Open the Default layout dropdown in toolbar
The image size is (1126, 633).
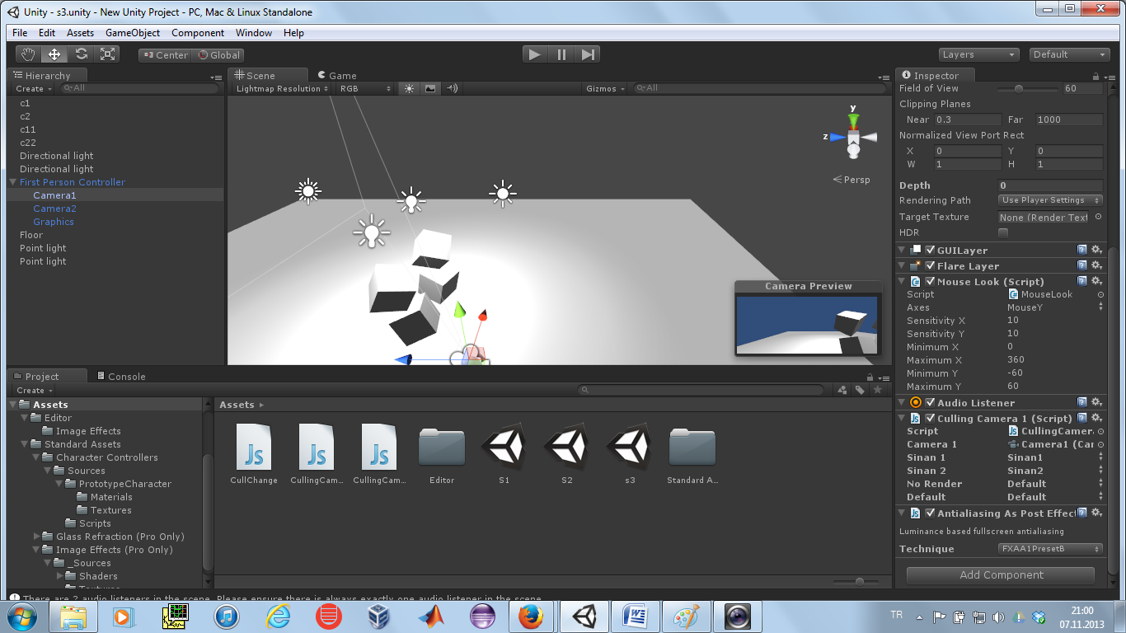[x=1069, y=54]
